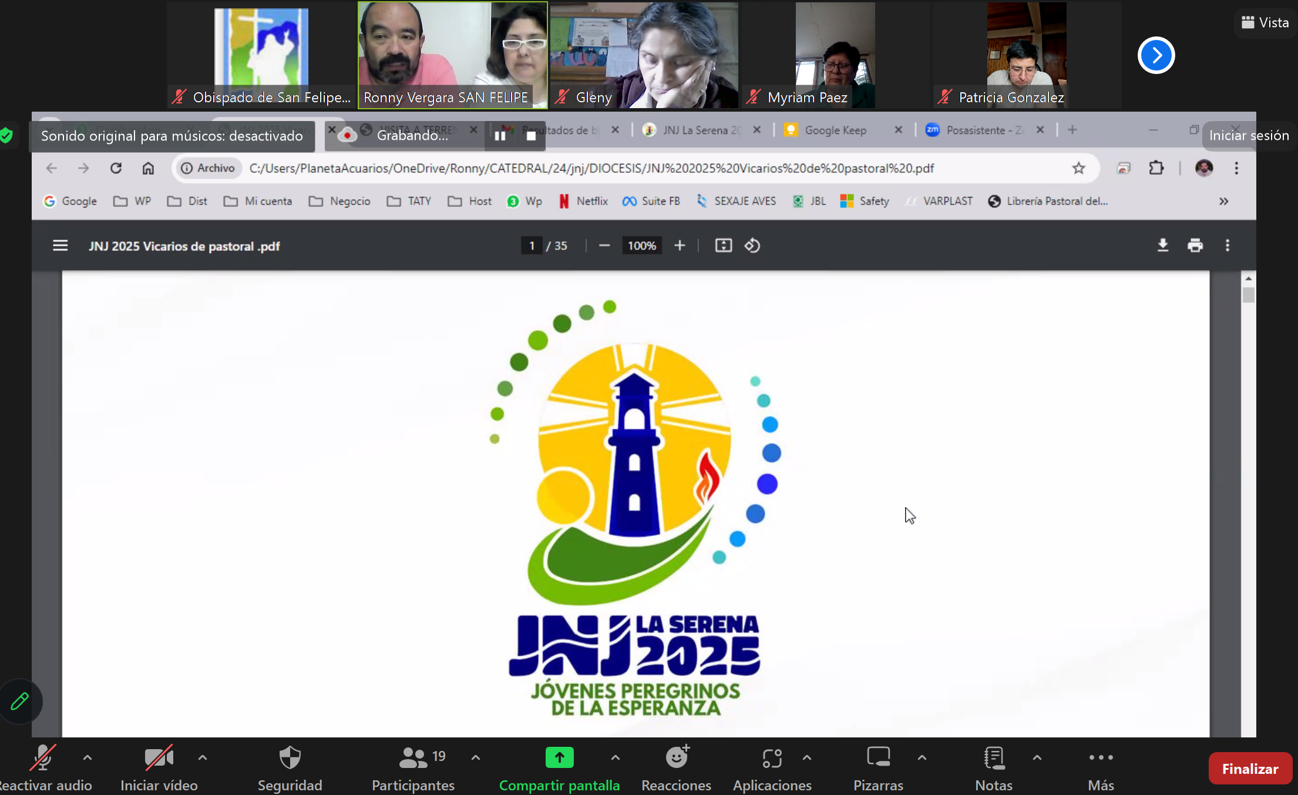Open the Google bookmark

(x=70, y=201)
